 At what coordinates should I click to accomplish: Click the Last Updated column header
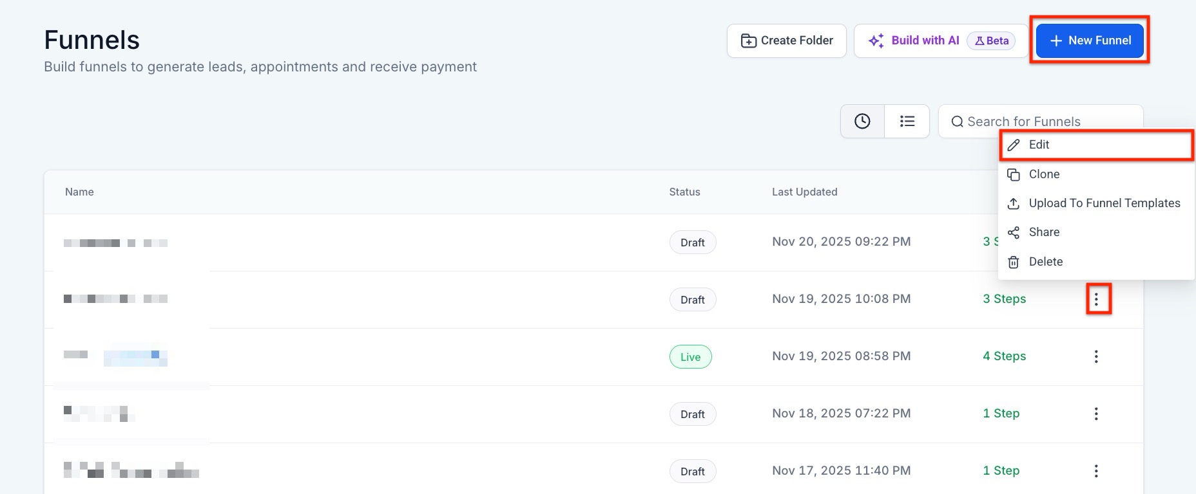[x=804, y=192]
